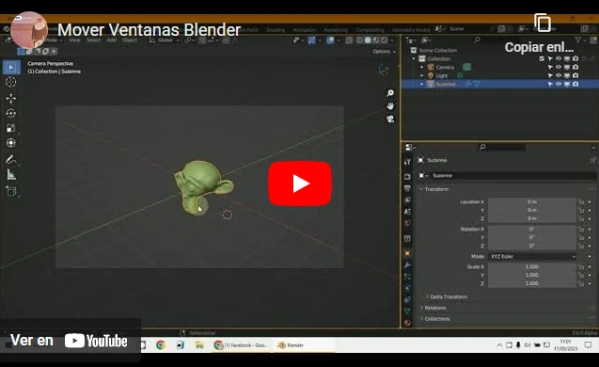Open the Add menu in 3D viewport

[112, 40]
